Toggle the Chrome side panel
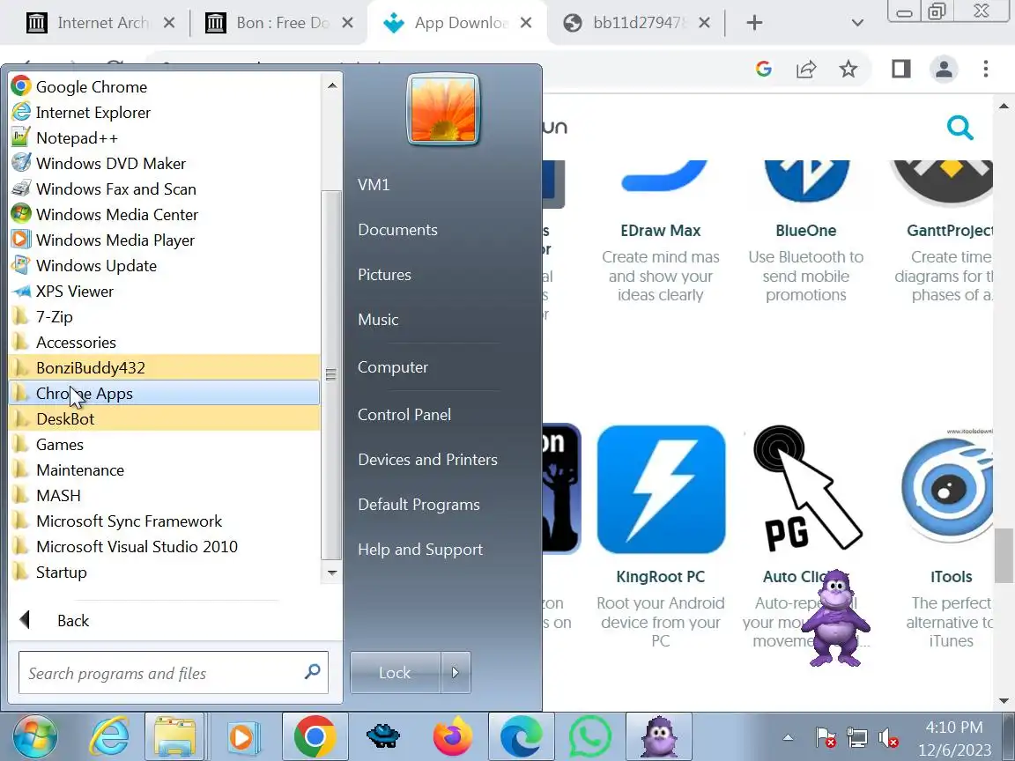1015x761 pixels. (901, 69)
